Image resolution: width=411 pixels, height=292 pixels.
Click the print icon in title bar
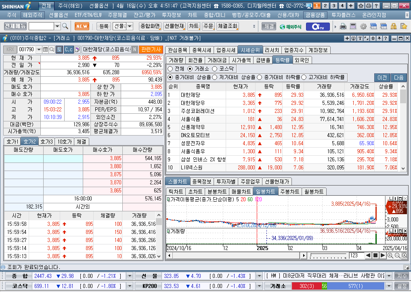pos(369,6)
